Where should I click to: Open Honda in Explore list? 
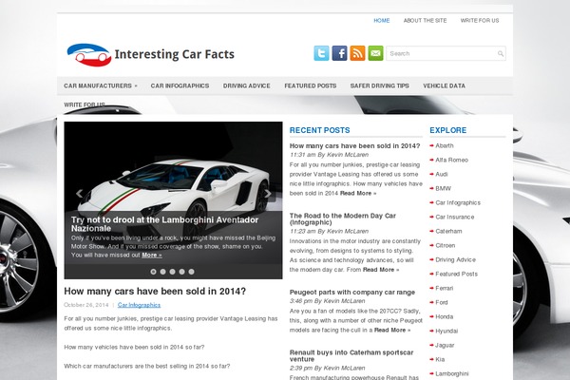(x=445, y=316)
